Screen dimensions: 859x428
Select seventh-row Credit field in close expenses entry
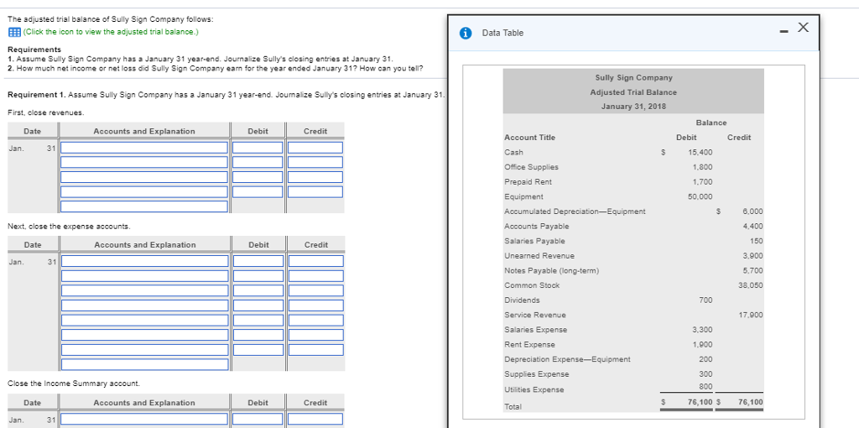coord(316,350)
